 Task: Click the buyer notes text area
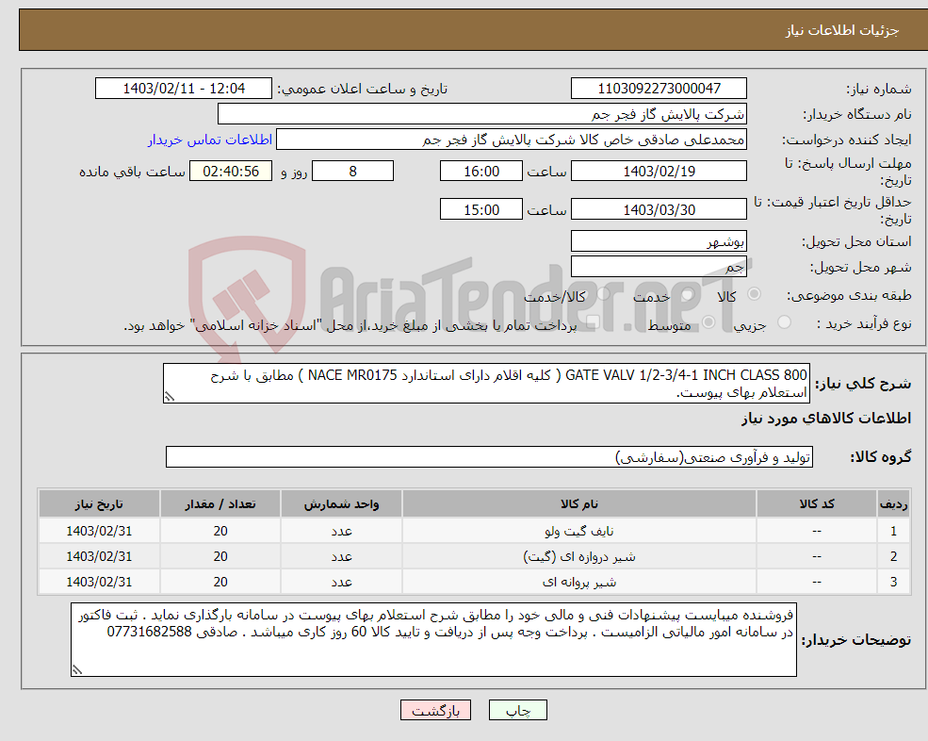coord(433,640)
